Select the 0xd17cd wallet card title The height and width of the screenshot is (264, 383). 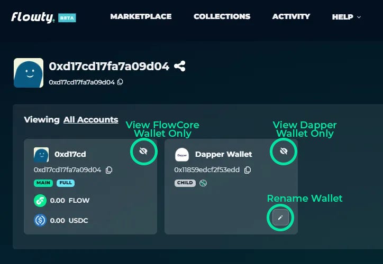coord(70,154)
